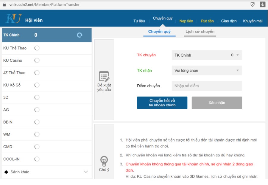268x185 pixels.
Task: Click the spade icon beside Sảnh khác
Action: click(6, 172)
